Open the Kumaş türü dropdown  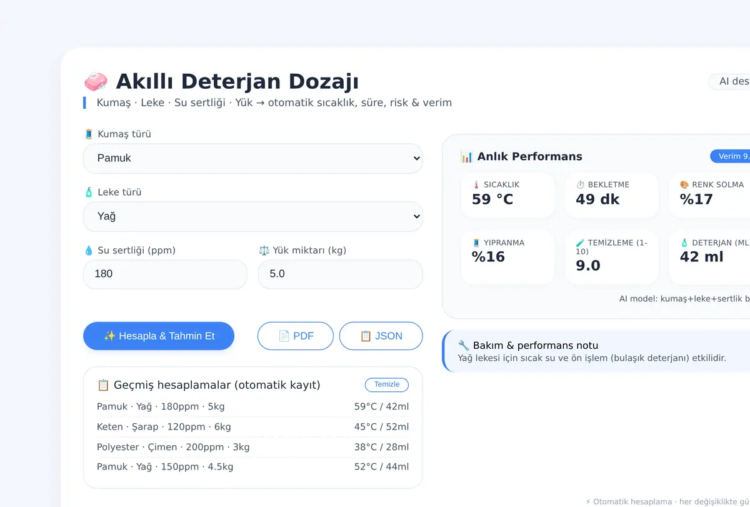click(252, 158)
